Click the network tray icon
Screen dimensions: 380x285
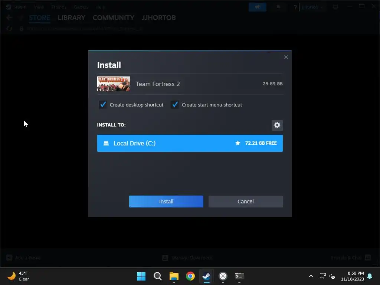[x=322, y=276]
